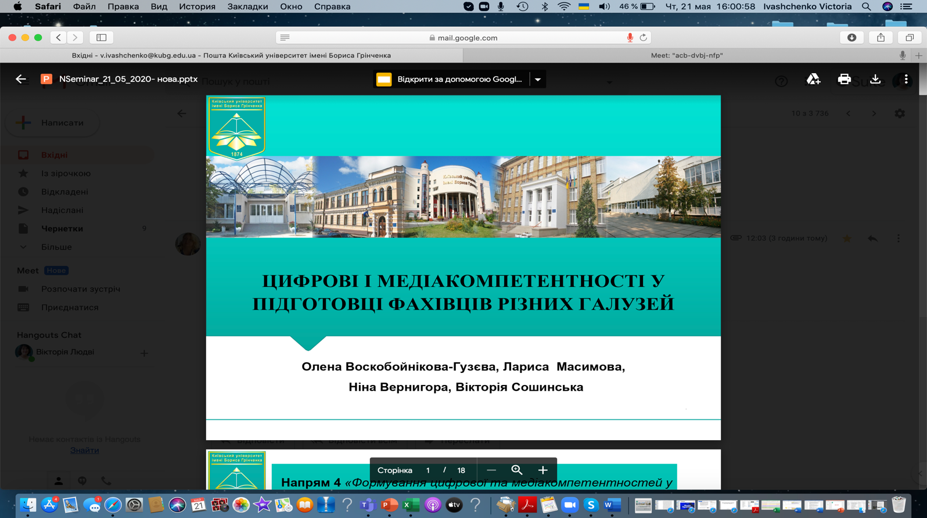Add Hangouts contact with plus icon

[144, 352]
